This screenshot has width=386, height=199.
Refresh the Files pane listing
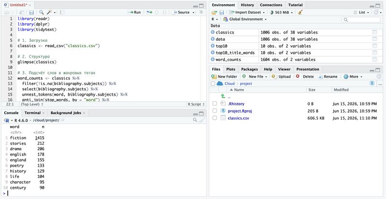tap(379, 77)
